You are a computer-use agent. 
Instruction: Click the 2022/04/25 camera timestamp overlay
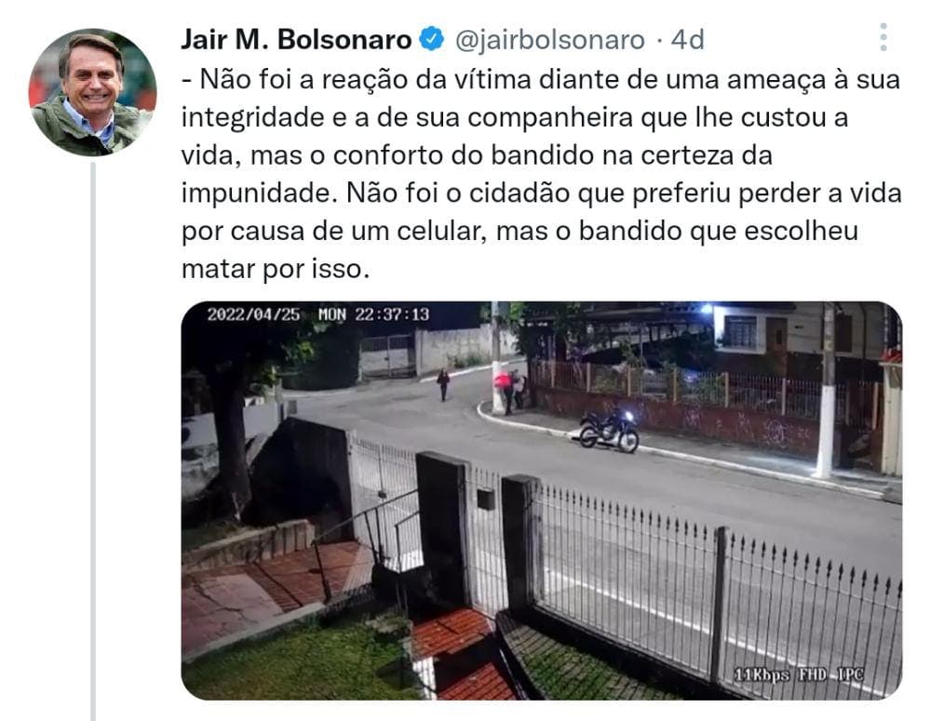(317, 314)
